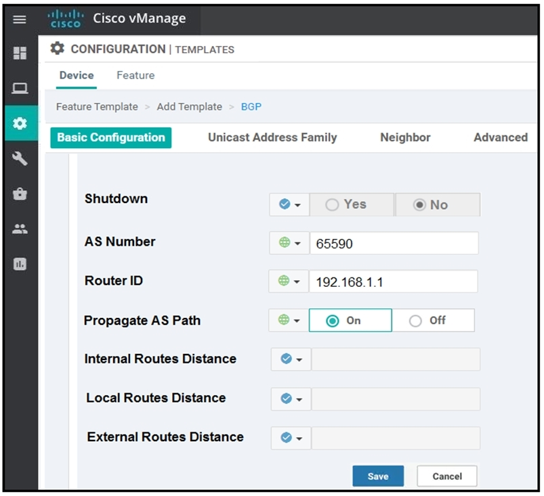Cancel the template changes
This screenshot has height=496, width=544.
[447, 476]
